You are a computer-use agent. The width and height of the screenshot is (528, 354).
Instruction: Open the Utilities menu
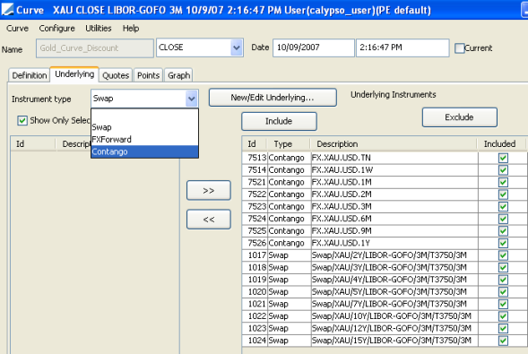coord(99,29)
